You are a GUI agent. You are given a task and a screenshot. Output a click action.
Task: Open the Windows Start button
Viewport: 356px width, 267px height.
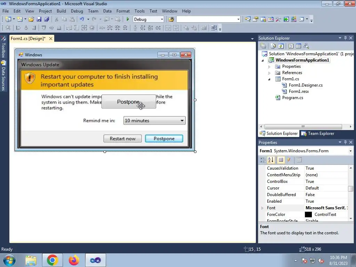9,260
